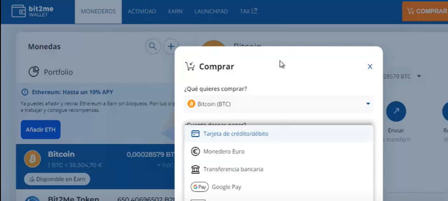
Task: Switch to the Actividad tab
Action: point(142,11)
